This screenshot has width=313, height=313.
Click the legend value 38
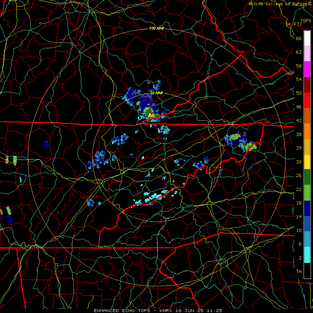pos(299,134)
